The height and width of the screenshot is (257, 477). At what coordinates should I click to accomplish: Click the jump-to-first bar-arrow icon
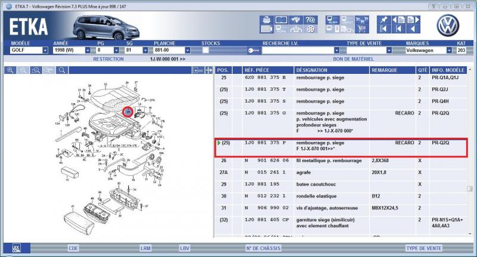pos(383,29)
